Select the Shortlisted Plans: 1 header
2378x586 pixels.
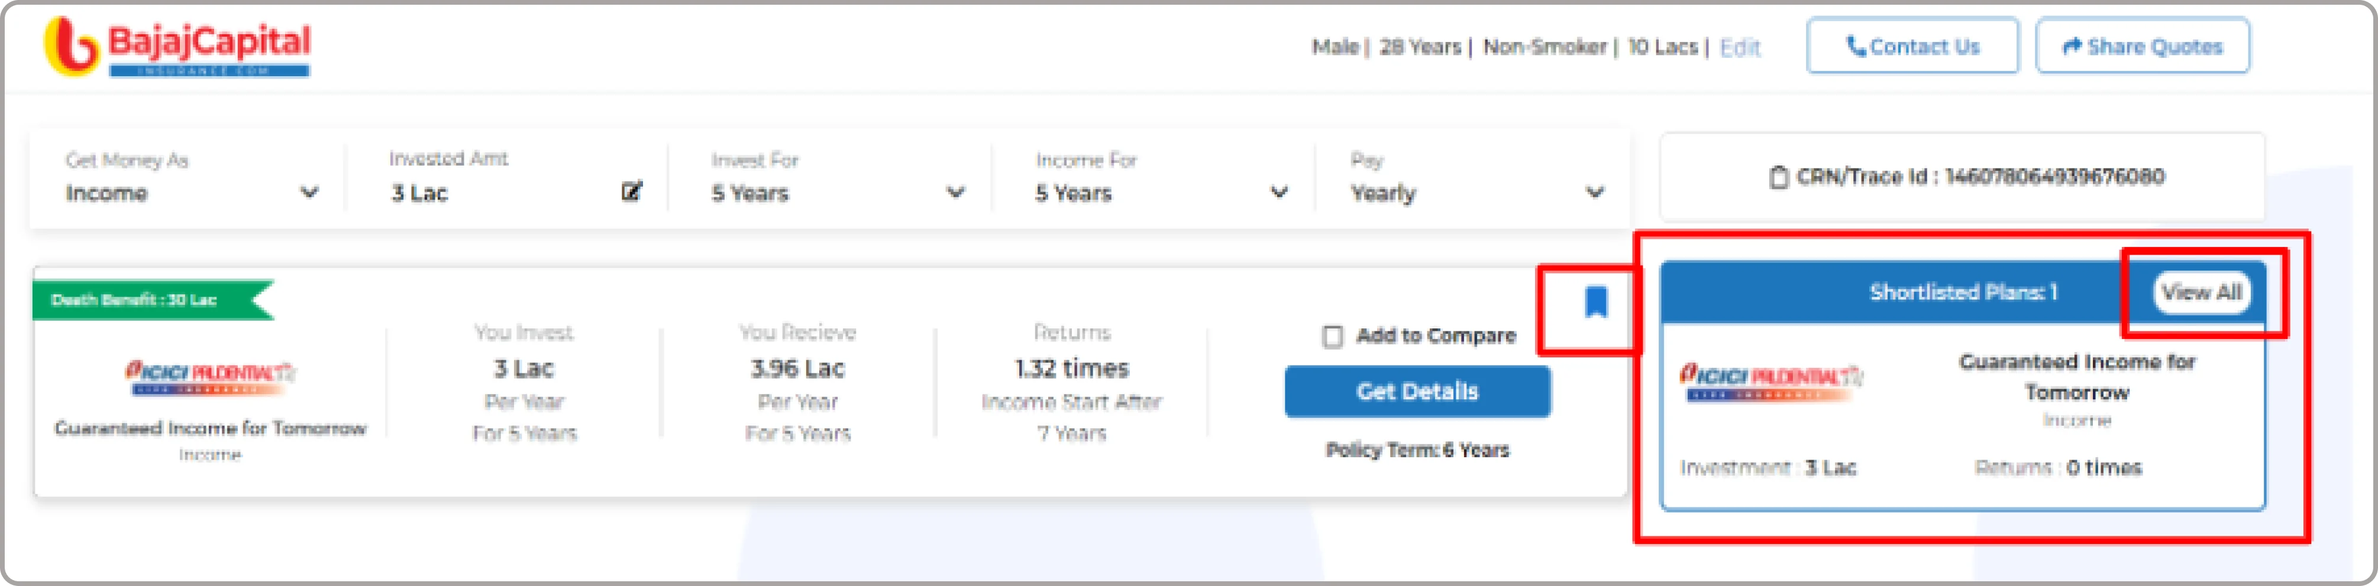[x=1963, y=293]
